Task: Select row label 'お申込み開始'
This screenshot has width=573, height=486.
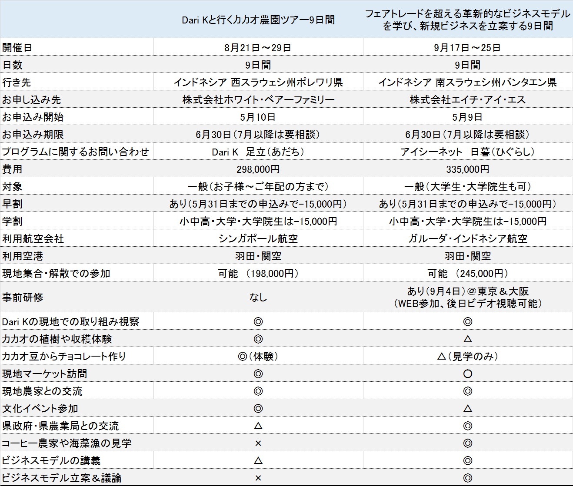Action: click(33, 117)
